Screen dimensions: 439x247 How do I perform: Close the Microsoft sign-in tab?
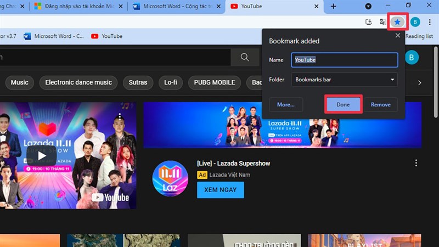point(121,6)
